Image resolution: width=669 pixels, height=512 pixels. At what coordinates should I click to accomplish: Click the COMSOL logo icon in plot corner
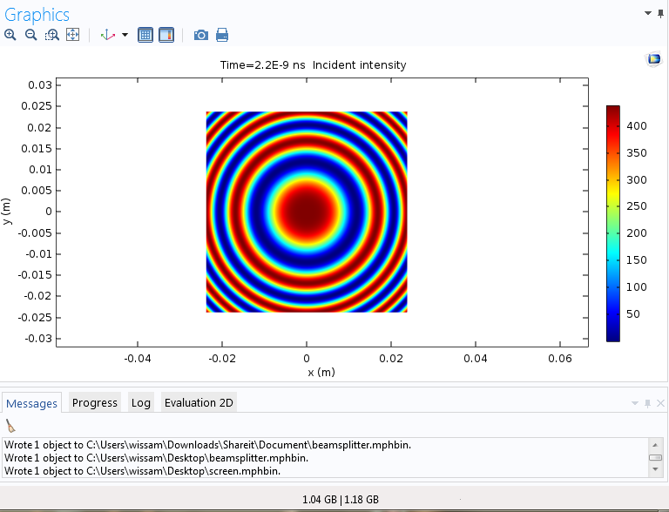[x=653, y=59]
